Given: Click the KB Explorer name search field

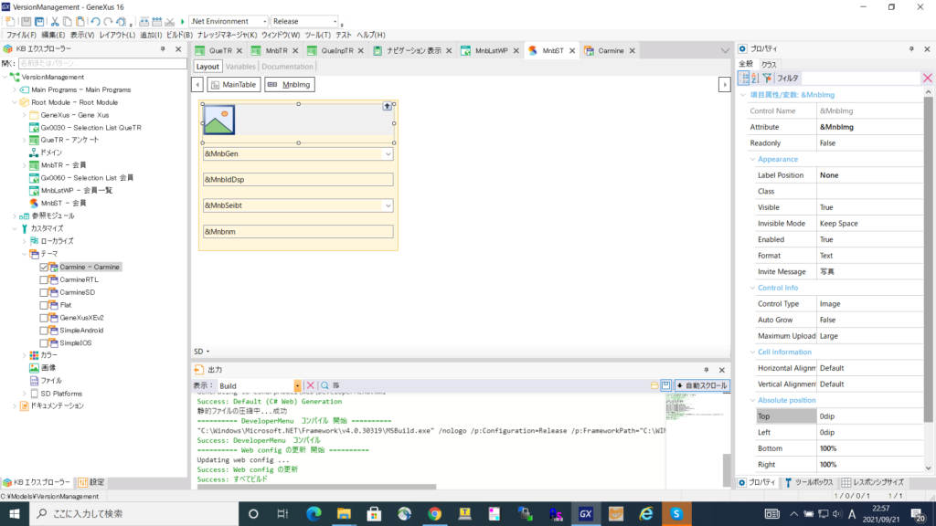Looking at the screenshot, I should (x=102, y=63).
